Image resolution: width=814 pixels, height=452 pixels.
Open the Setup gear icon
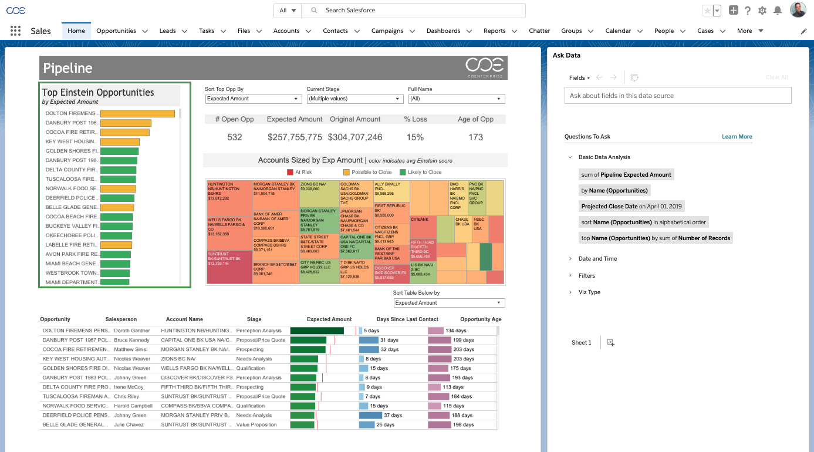pyautogui.click(x=762, y=11)
